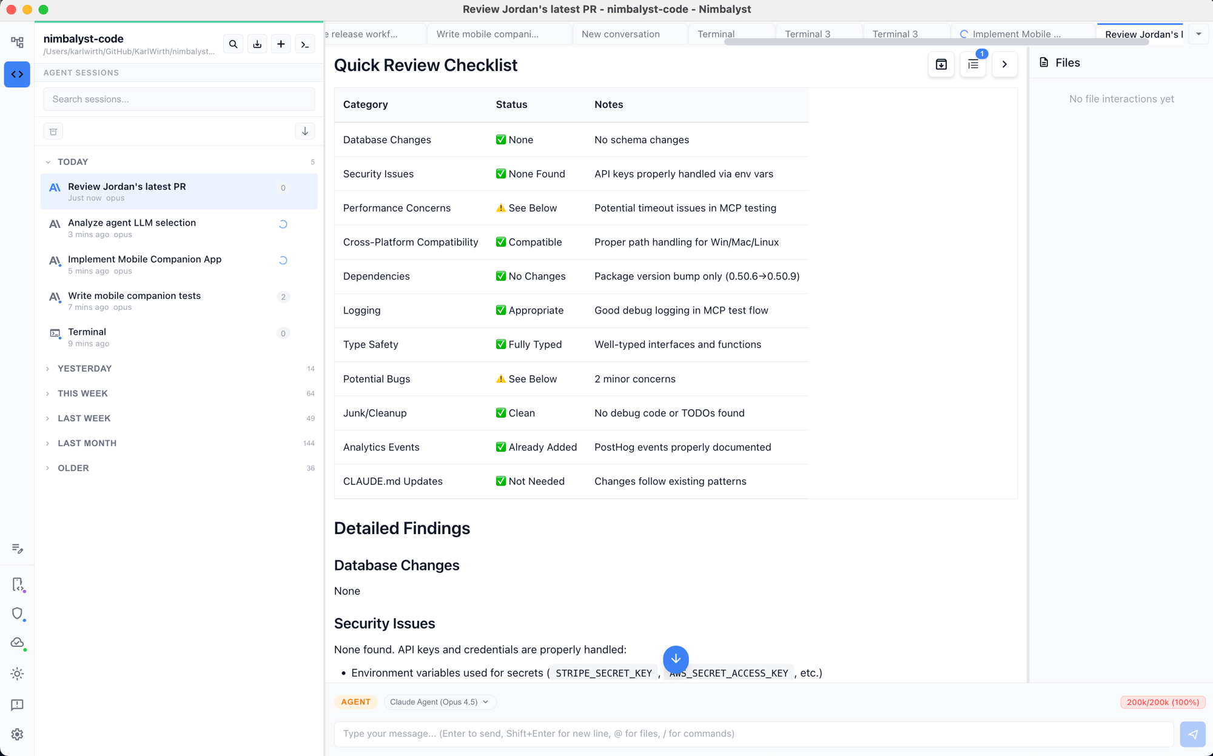Viewport: 1213px width, 756px height.
Task: Open the settings gear in left sidebar
Action: (17, 734)
